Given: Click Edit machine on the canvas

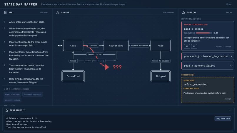Looking at the screenshot, I should click(x=168, y=12).
